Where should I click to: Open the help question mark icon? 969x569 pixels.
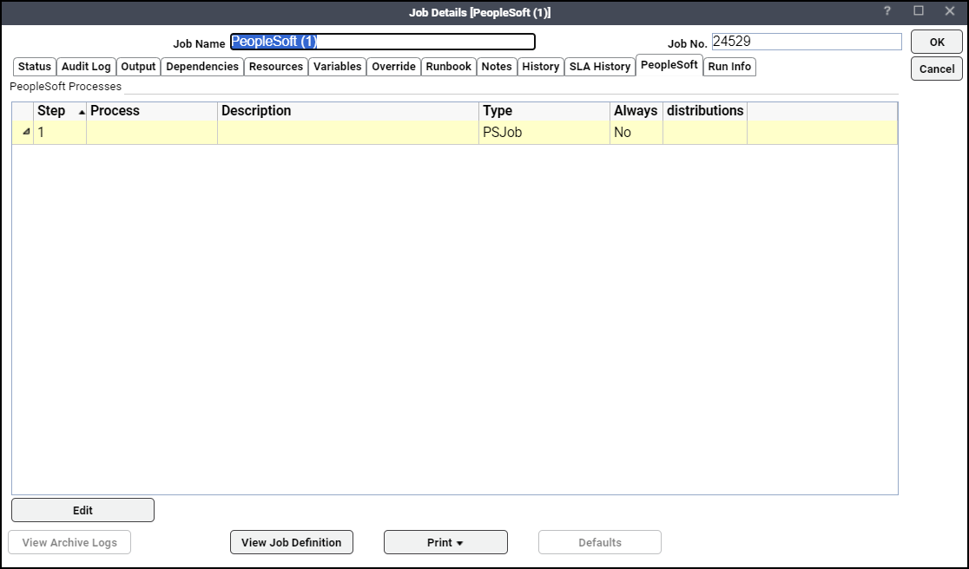[887, 11]
